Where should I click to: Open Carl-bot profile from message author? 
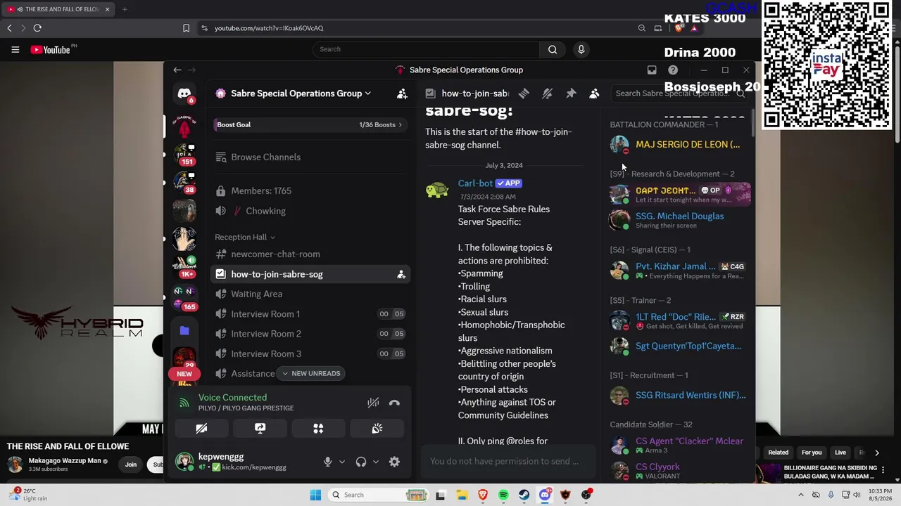click(x=475, y=183)
